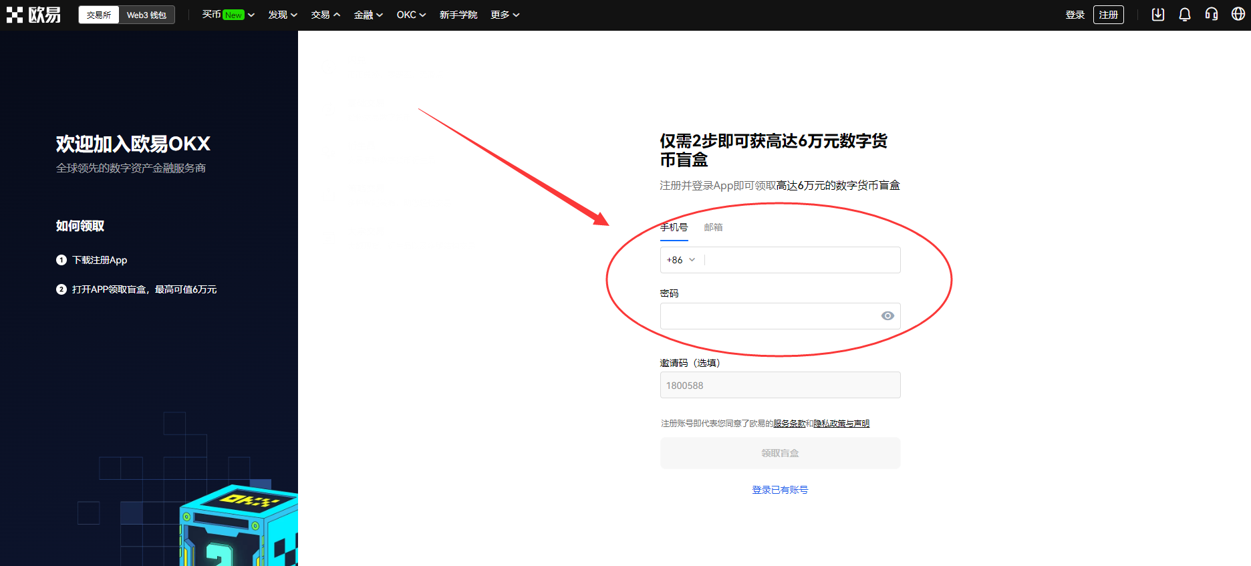Expand the 更多 dropdown menu
The width and height of the screenshot is (1251, 566).
(x=505, y=15)
